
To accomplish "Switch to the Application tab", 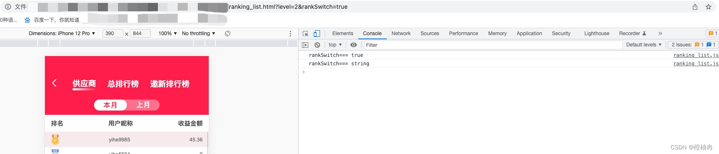I will (x=529, y=33).
